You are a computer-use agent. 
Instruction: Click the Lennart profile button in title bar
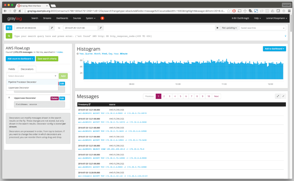pos(287,5)
